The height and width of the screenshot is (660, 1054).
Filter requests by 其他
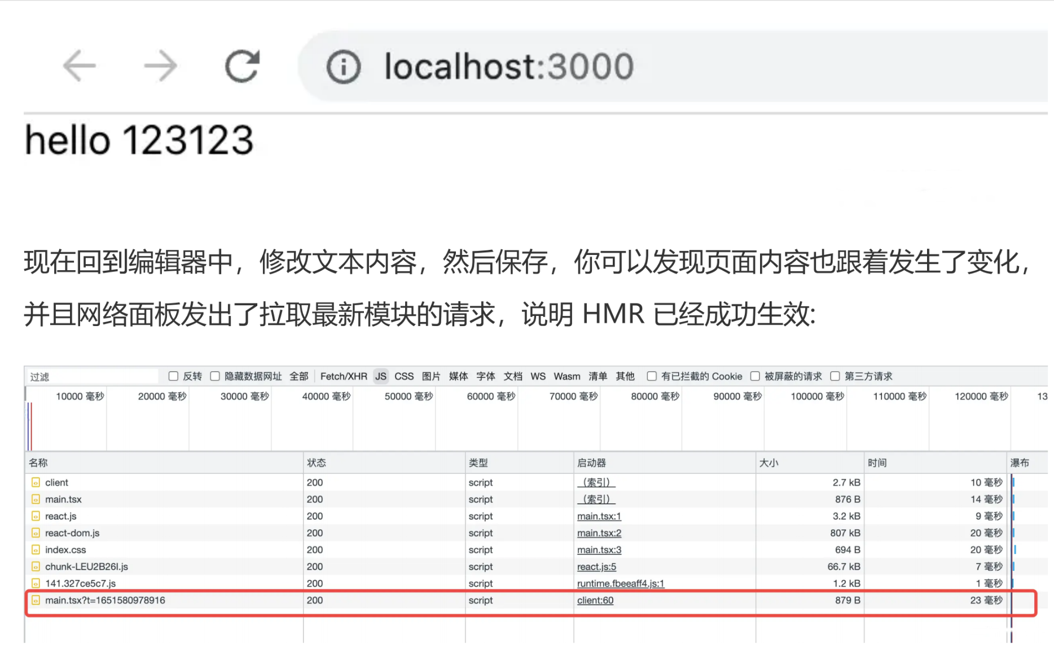click(x=625, y=376)
